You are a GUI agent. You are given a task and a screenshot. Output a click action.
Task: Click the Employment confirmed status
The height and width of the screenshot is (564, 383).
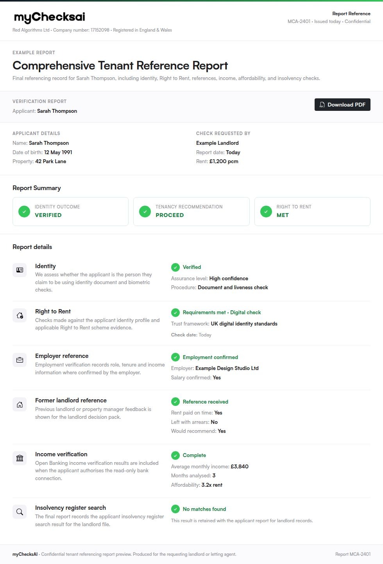(210, 358)
